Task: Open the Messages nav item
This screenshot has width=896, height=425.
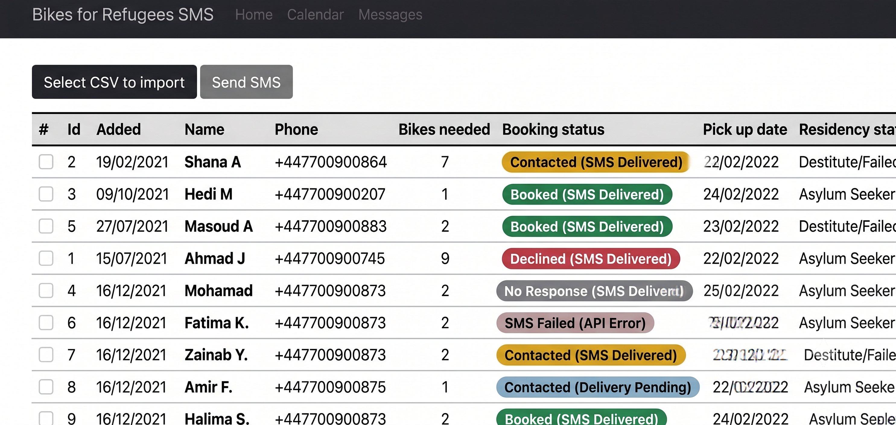Action: [x=390, y=14]
